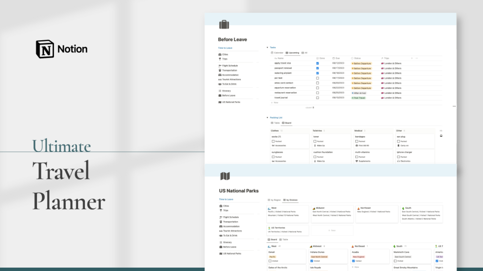Click Post Travel status tag

click(x=359, y=98)
